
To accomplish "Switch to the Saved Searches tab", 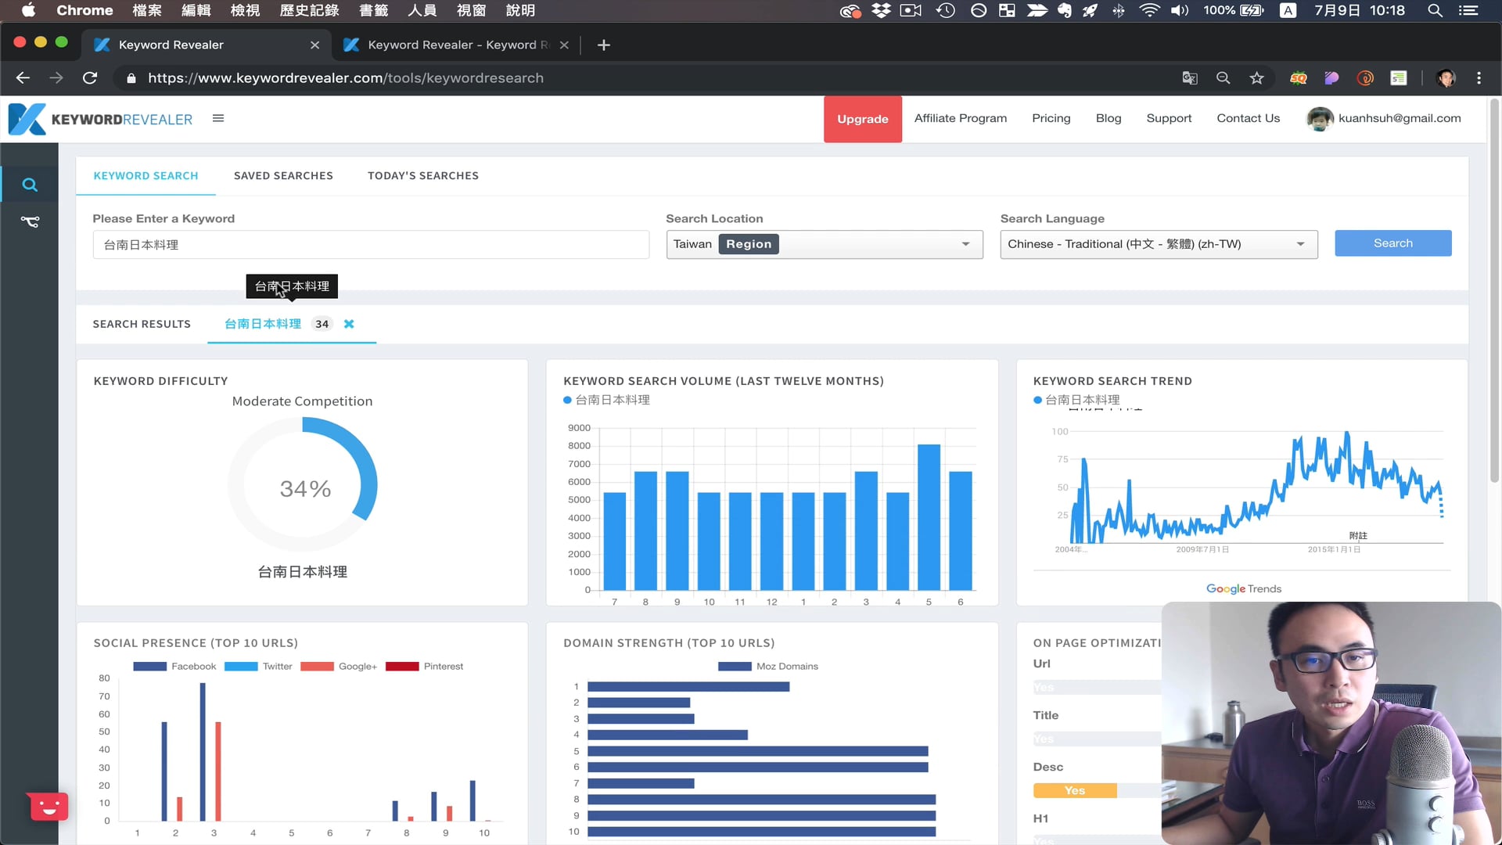I will pyautogui.click(x=283, y=176).
